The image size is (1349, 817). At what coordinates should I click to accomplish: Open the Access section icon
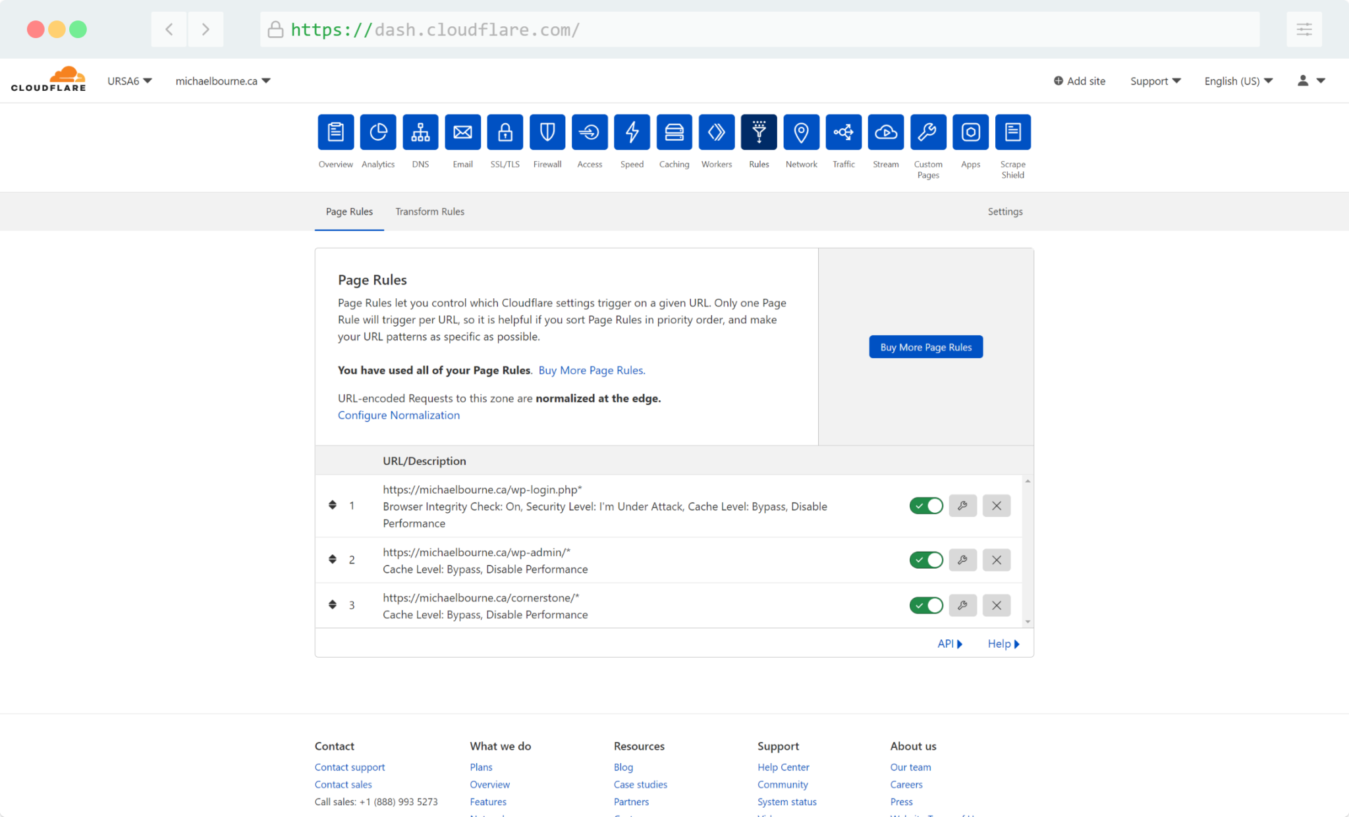coord(590,132)
